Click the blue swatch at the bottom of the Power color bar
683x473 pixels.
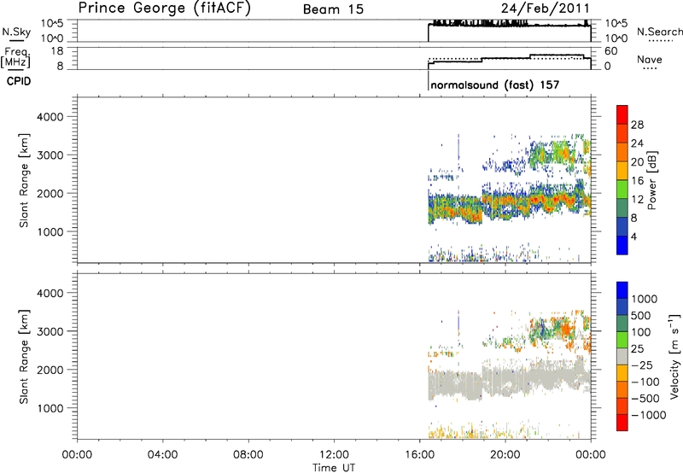pos(622,245)
